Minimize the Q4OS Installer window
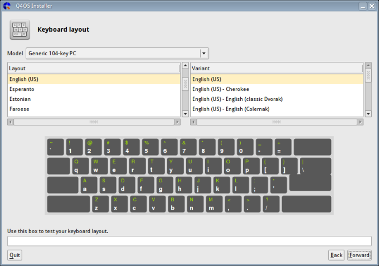Image resolution: width=379 pixels, height=266 pixels. click(363, 6)
